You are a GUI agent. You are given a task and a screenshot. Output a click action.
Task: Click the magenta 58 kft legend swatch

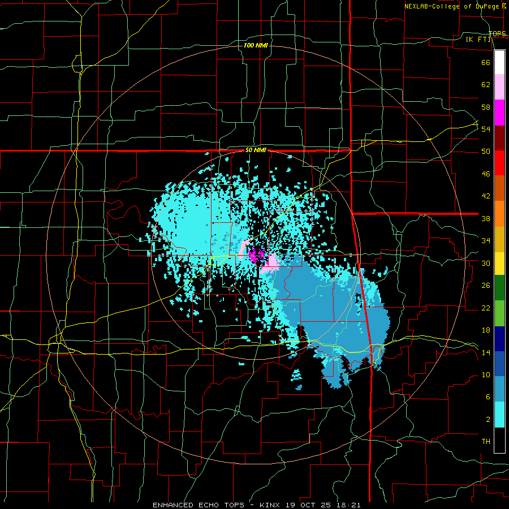click(499, 113)
